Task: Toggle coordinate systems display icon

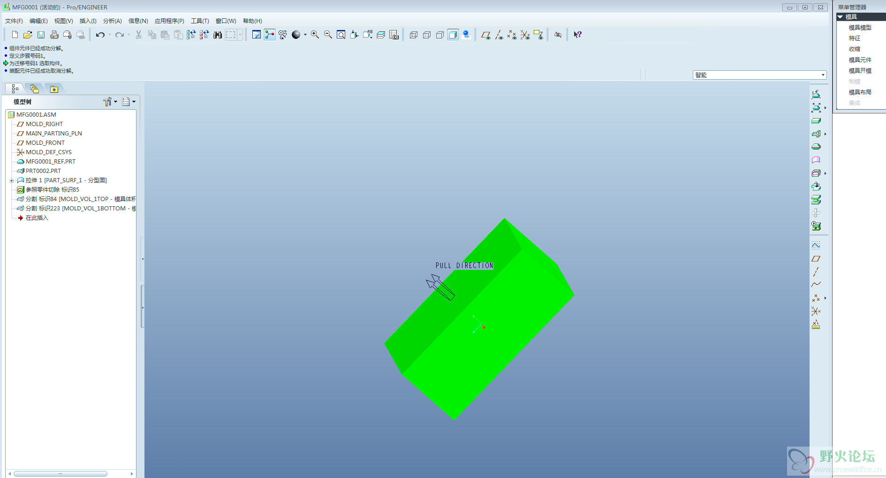Action: 525,35
